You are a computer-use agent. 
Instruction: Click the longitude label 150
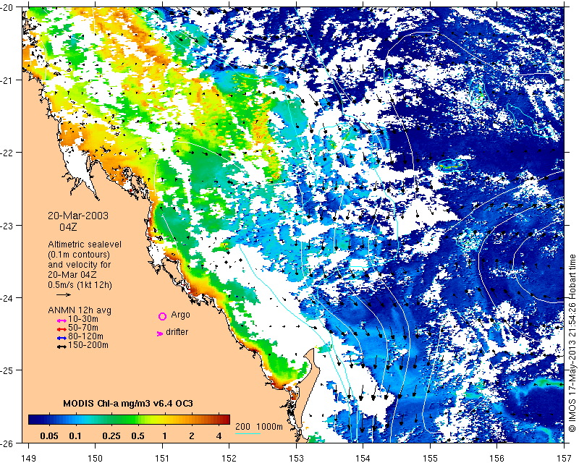pyautogui.click(x=96, y=458)
